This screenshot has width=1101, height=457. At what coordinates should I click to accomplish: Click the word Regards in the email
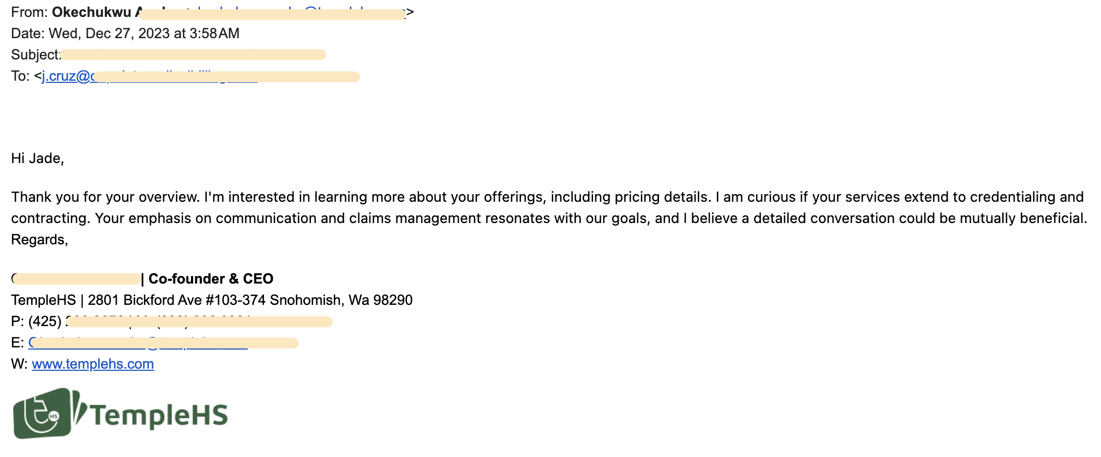pyautogui.click(x=39, y=239)
